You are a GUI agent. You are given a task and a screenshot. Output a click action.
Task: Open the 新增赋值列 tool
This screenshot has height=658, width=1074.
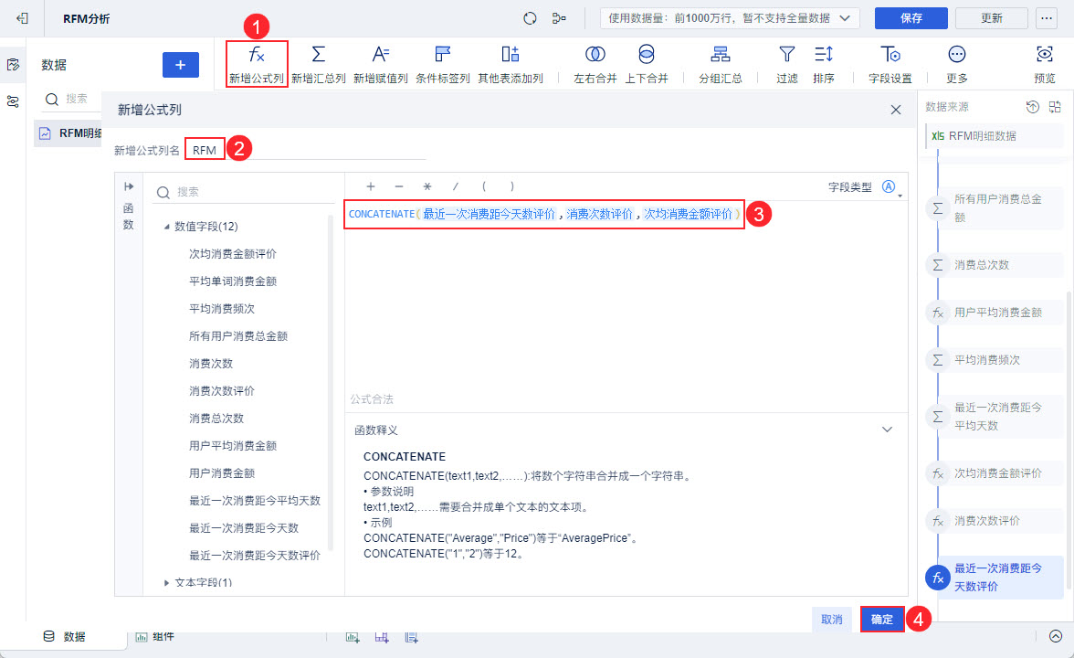380,64
